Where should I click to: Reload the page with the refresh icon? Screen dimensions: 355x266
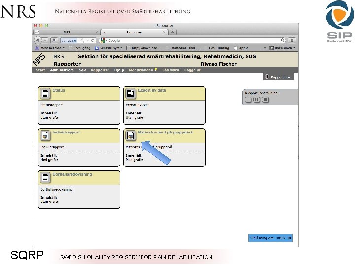[92, 40]
